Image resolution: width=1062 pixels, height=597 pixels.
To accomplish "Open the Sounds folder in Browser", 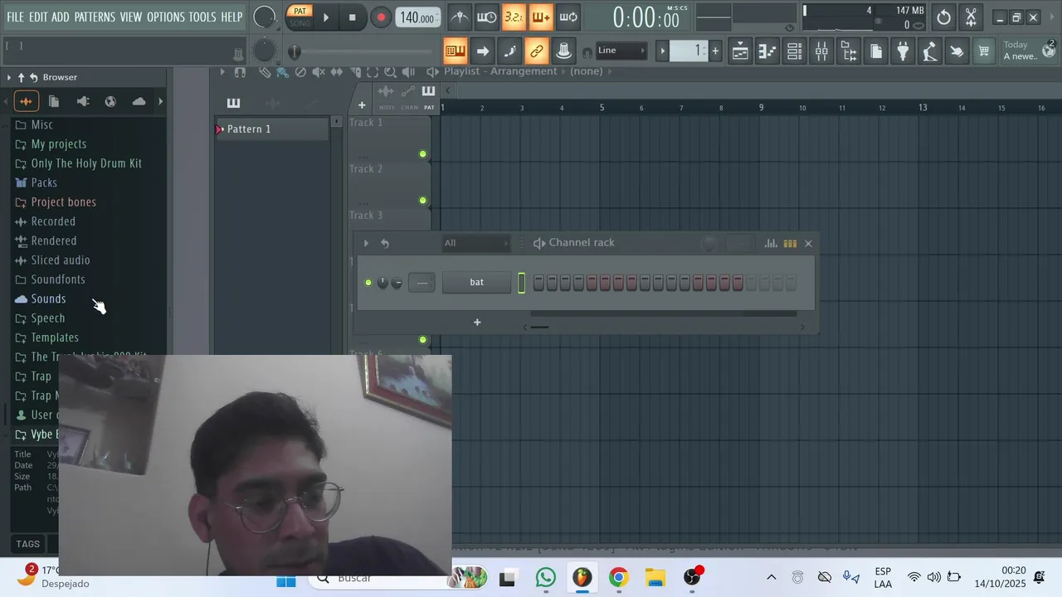I will click(48, 298).
